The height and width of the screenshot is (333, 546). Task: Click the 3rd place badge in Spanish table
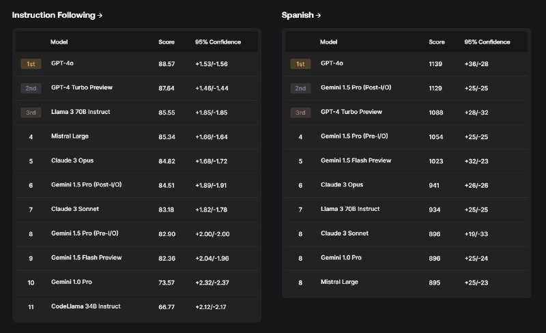(x=300, y=113)
